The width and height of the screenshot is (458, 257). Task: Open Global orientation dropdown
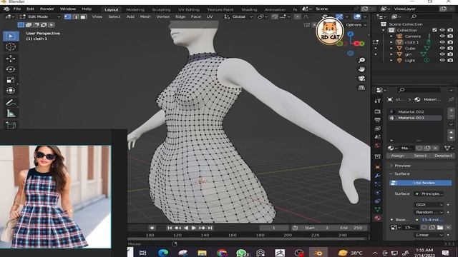[238, 17]
